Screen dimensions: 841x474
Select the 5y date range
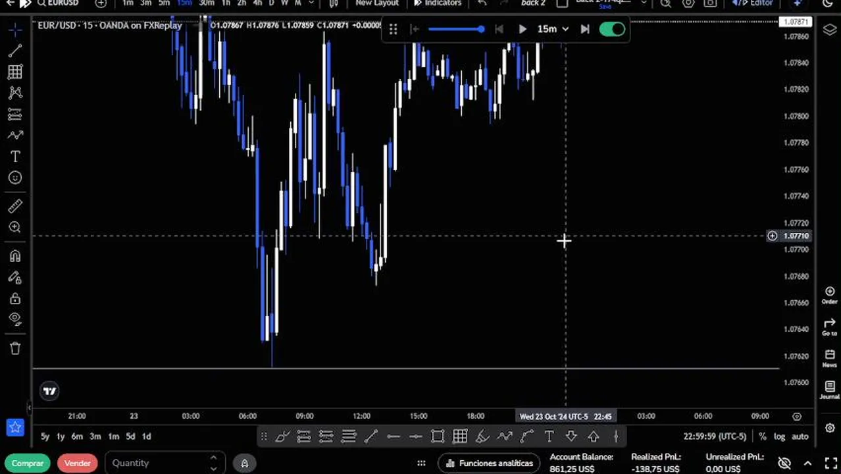(45, 436)
